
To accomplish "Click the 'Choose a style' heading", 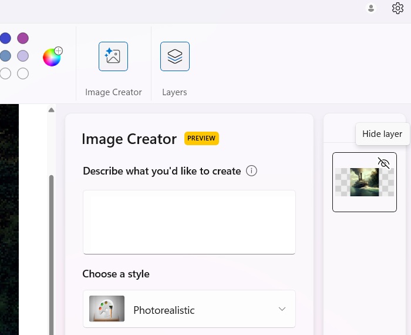I will (x=116, y=274).
